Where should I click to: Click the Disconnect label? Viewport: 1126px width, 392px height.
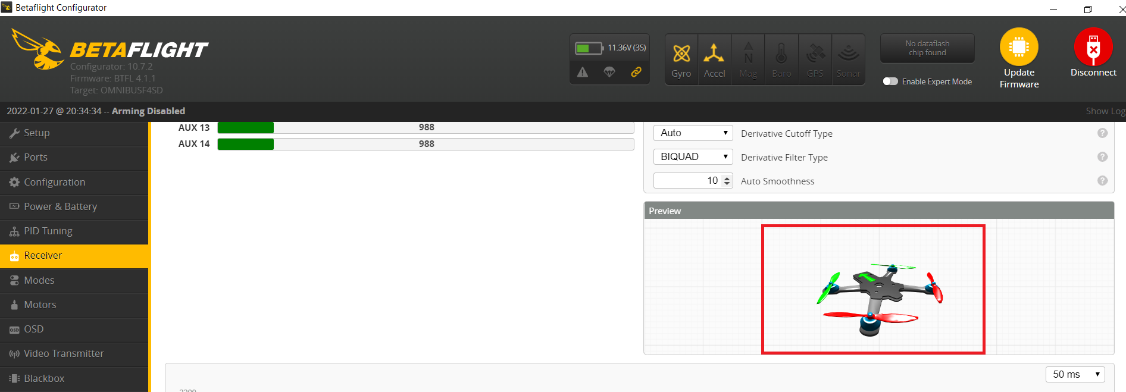1093,73
